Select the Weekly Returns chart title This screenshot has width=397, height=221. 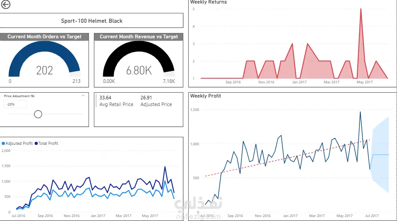pyautogui.click(x=208, y=2)
